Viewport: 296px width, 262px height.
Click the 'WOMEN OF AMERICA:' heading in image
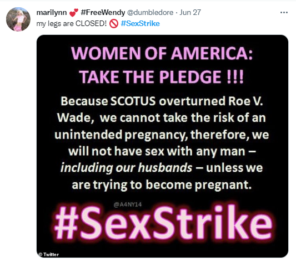click(162, 53)
